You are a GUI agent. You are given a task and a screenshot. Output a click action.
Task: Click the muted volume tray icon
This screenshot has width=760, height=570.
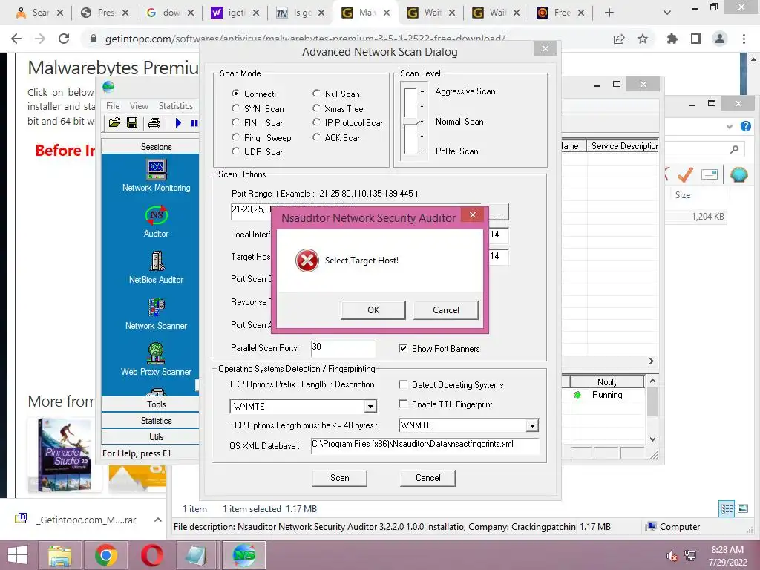(x=672, y=555)
